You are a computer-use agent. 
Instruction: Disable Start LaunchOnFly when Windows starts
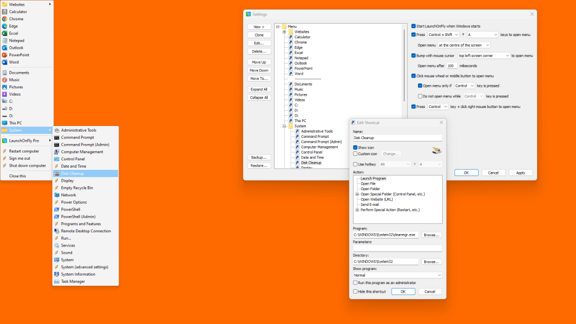pos(414,26)
